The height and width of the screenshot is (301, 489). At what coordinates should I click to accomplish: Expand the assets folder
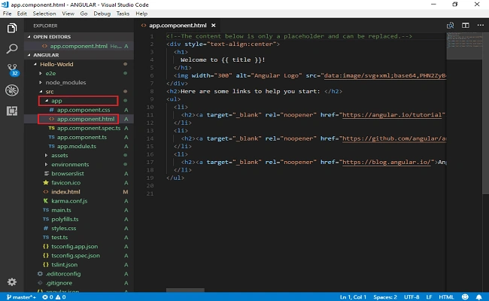tap(79, 155)
